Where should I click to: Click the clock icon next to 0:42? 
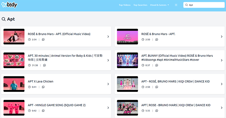pyautogui.click(x=29, y=111)
